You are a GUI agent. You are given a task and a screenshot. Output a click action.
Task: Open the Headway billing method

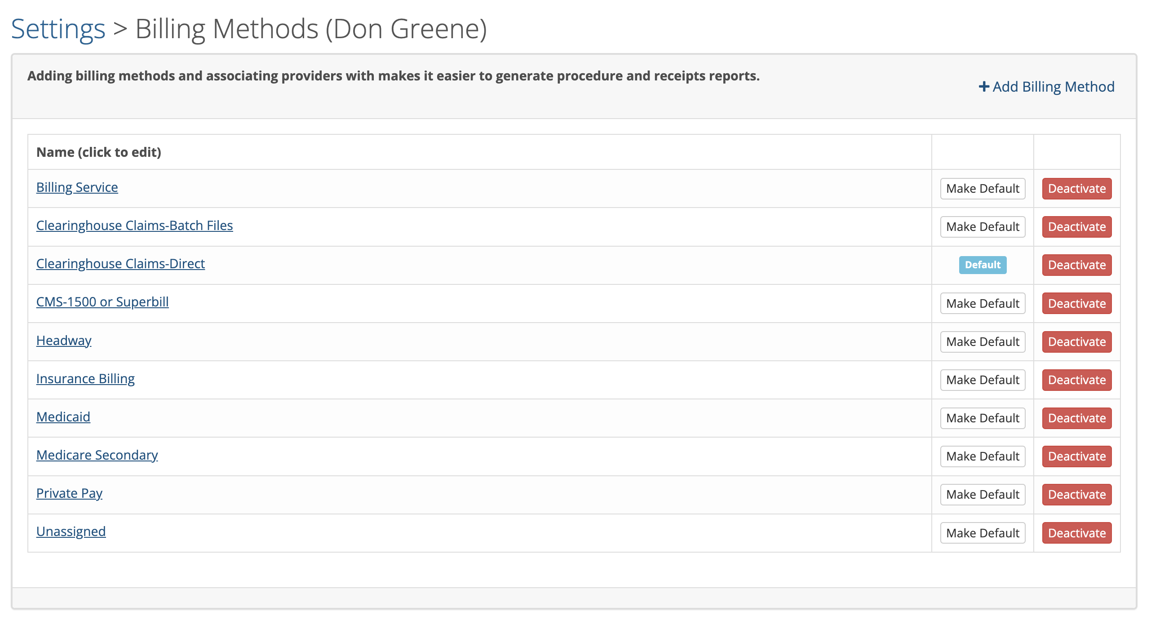tap(64, 341)
